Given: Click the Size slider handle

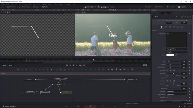Looking at the screenshot, I should tap(169, 61).
